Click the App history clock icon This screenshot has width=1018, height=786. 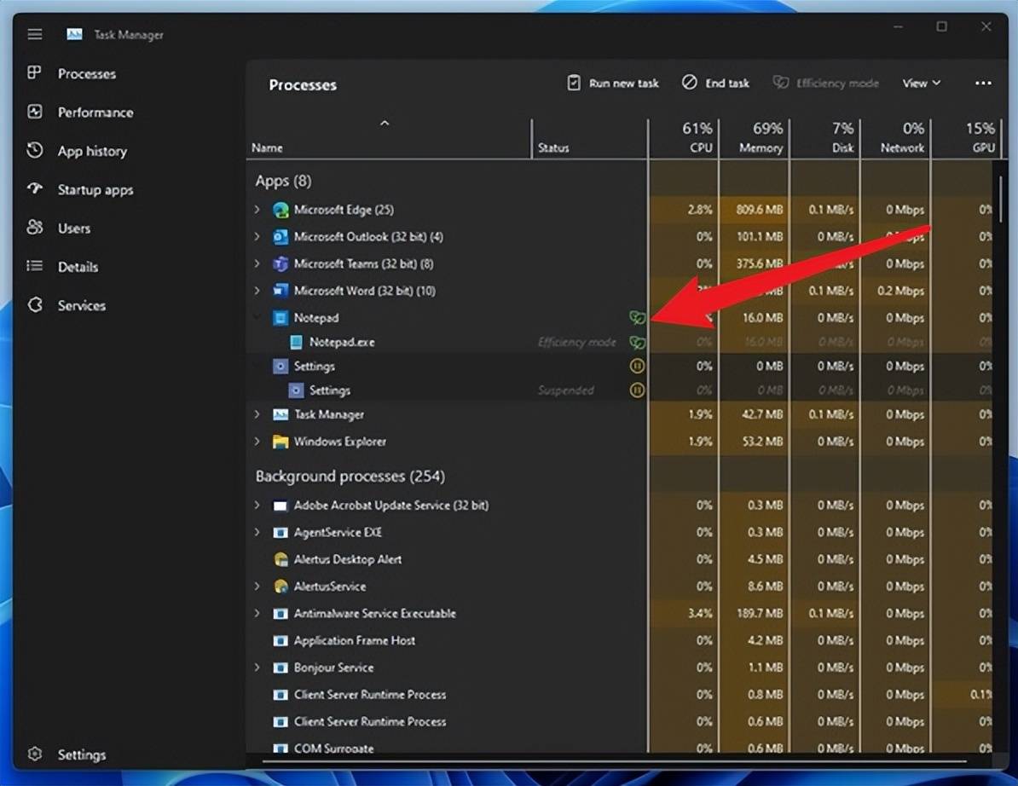[x=35, y=151]
